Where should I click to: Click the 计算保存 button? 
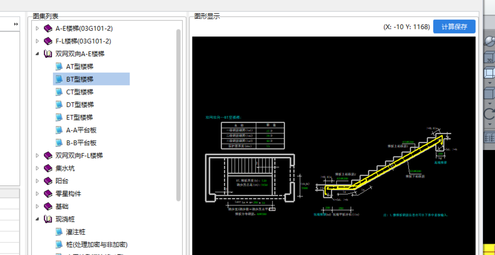(454, 26)
